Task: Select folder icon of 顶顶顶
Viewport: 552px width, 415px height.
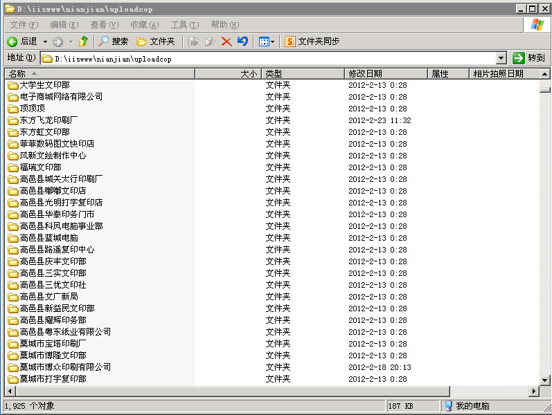Action: [13, 109]
